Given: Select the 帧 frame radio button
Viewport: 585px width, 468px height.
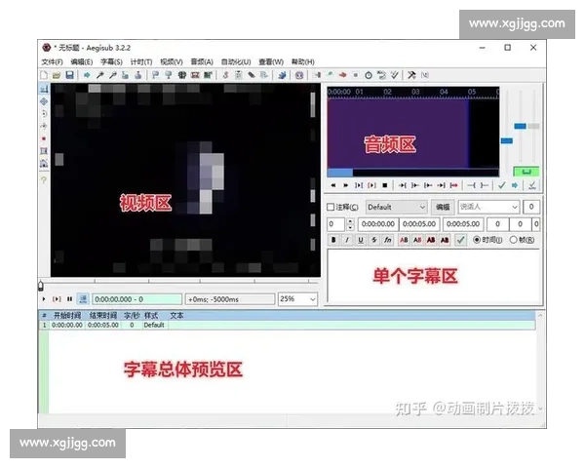Looking at the screenshot, I should [514, 240].
